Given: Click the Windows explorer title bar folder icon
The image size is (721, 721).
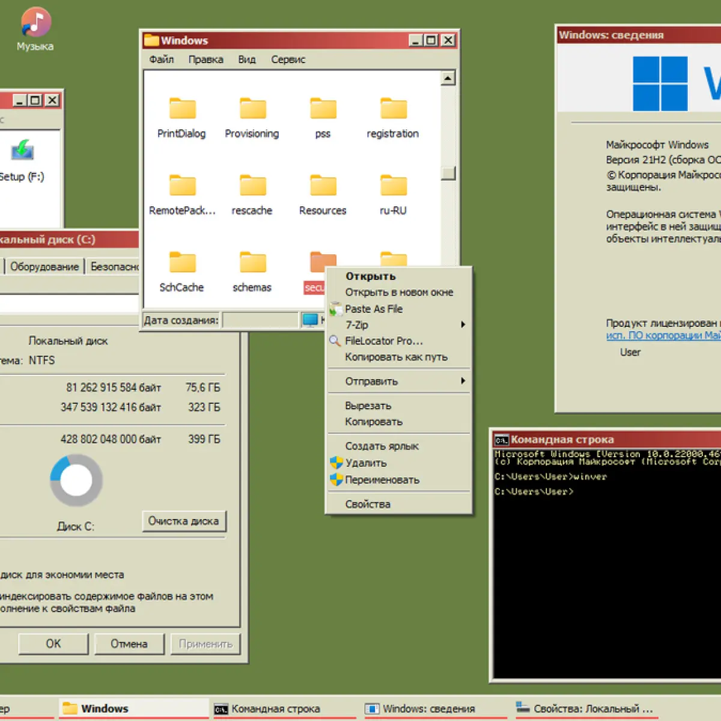Looking at the screenshot, I should coord(151,40).
